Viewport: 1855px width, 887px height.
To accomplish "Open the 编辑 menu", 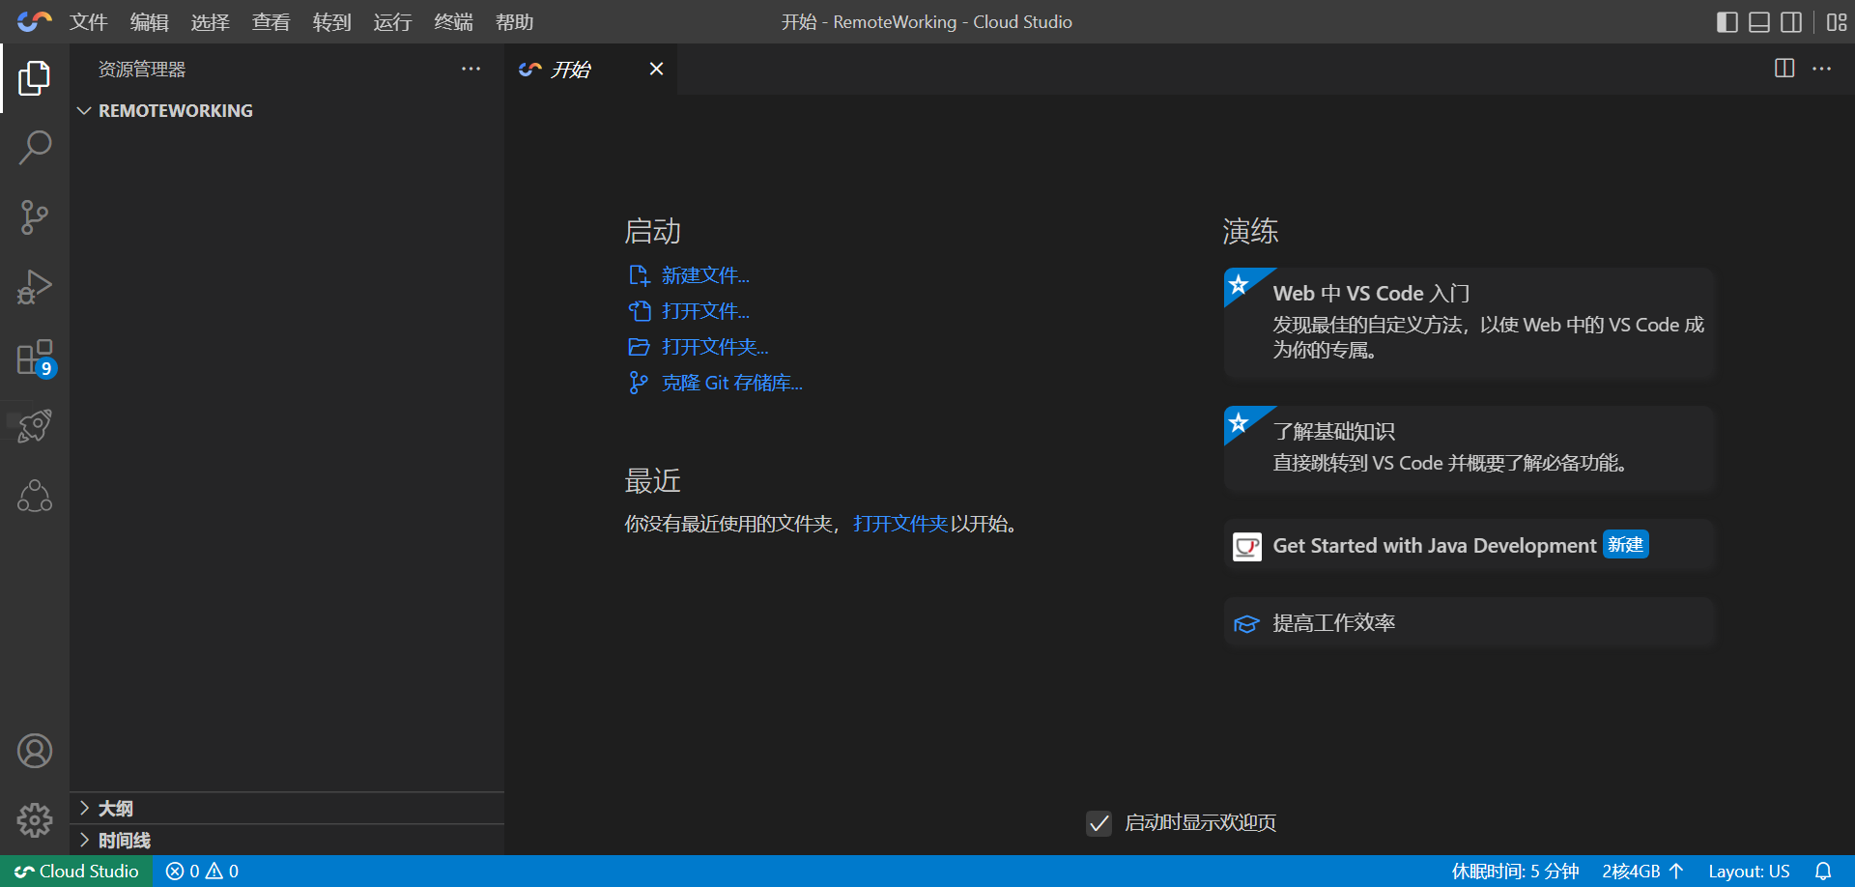I will [x=149, y=22].
